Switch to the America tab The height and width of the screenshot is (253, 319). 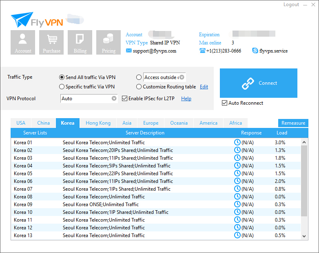[208, 123]
